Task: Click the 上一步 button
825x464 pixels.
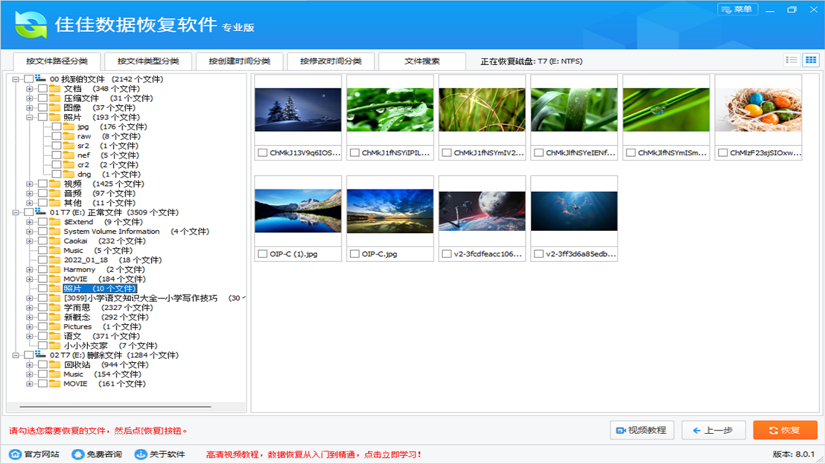Action: tap(713, 430)
